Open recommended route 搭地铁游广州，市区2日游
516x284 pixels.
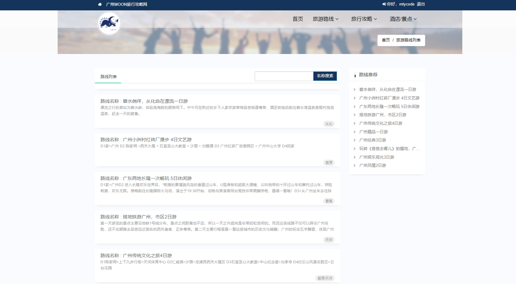pos(383,115)
